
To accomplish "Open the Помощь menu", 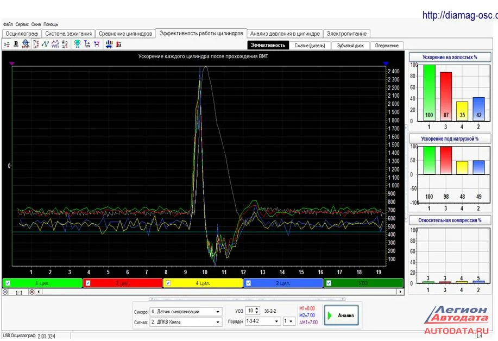I will pyautogui.click(x=51, y=24).
